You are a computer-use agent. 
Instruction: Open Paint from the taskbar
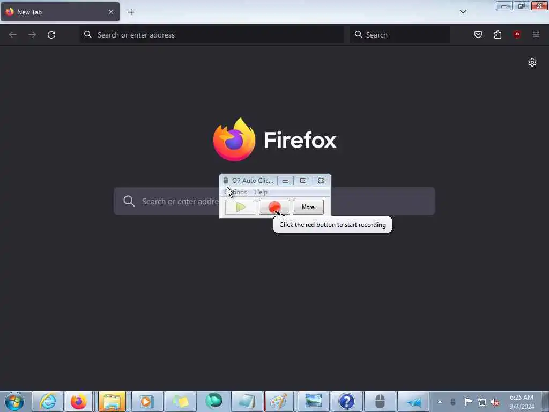pyautogui.click(x=279, y=401)
